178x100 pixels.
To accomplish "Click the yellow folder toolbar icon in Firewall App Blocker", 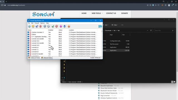I will (x=33, y=26).
